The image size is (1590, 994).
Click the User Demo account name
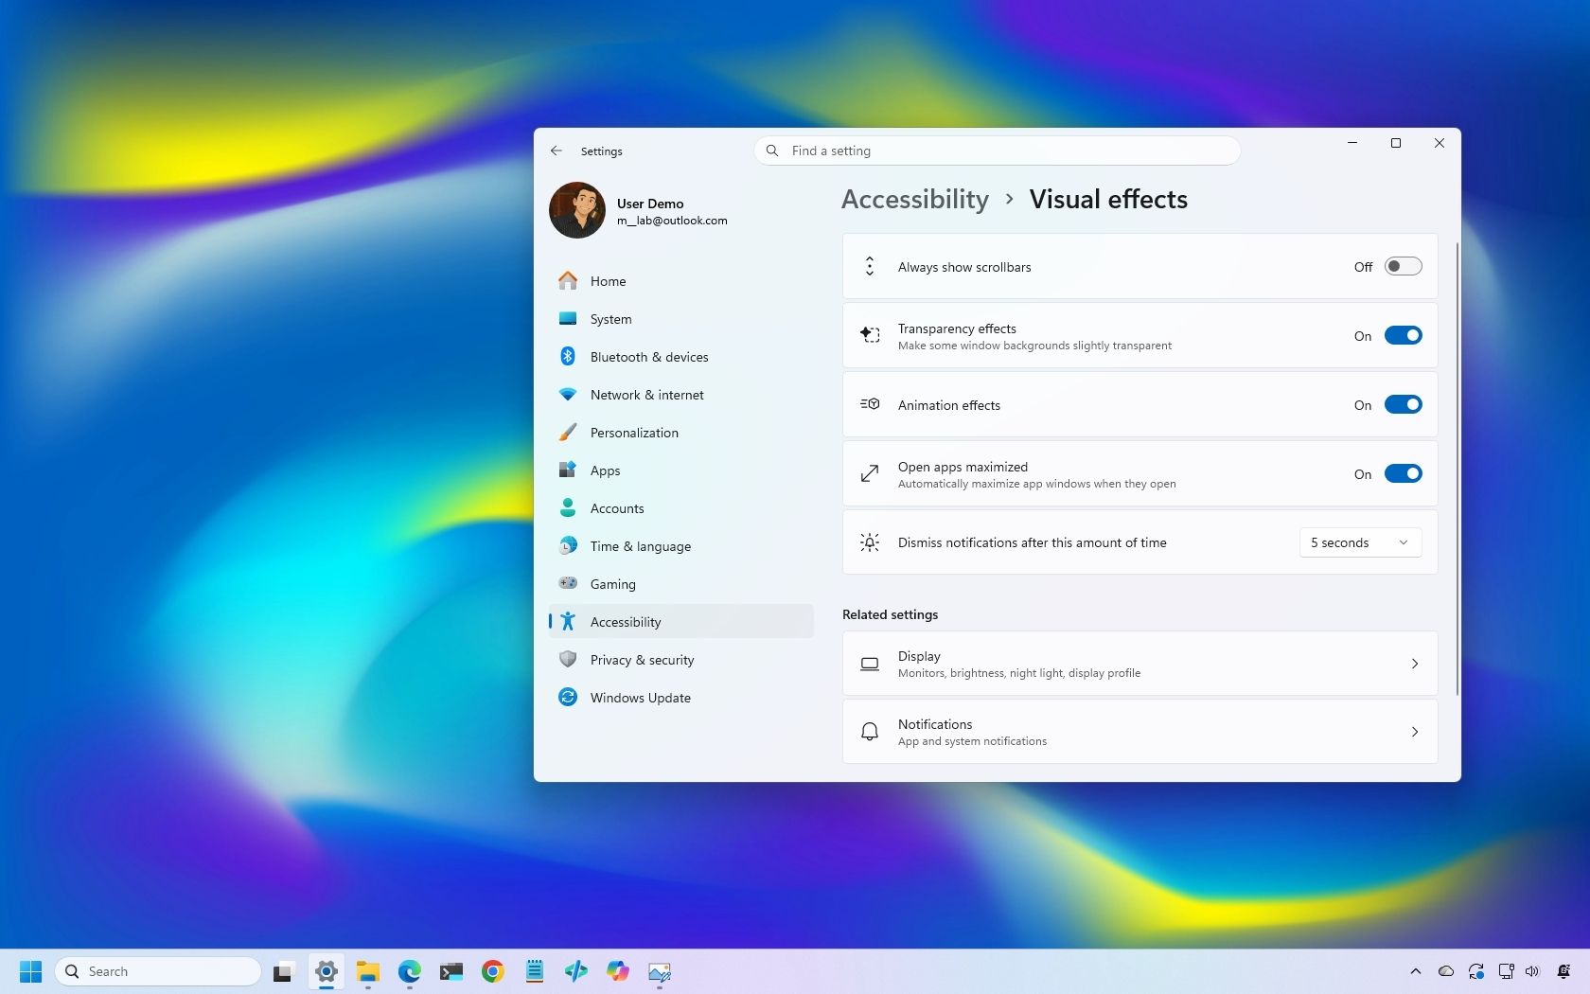point(650,204)
